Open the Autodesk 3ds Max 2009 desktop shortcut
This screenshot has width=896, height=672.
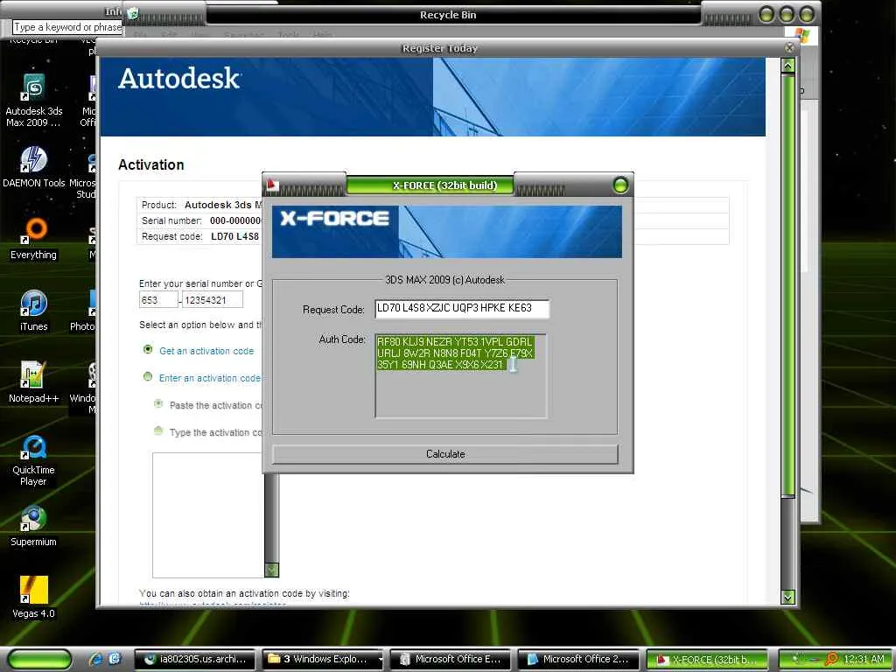34,99
